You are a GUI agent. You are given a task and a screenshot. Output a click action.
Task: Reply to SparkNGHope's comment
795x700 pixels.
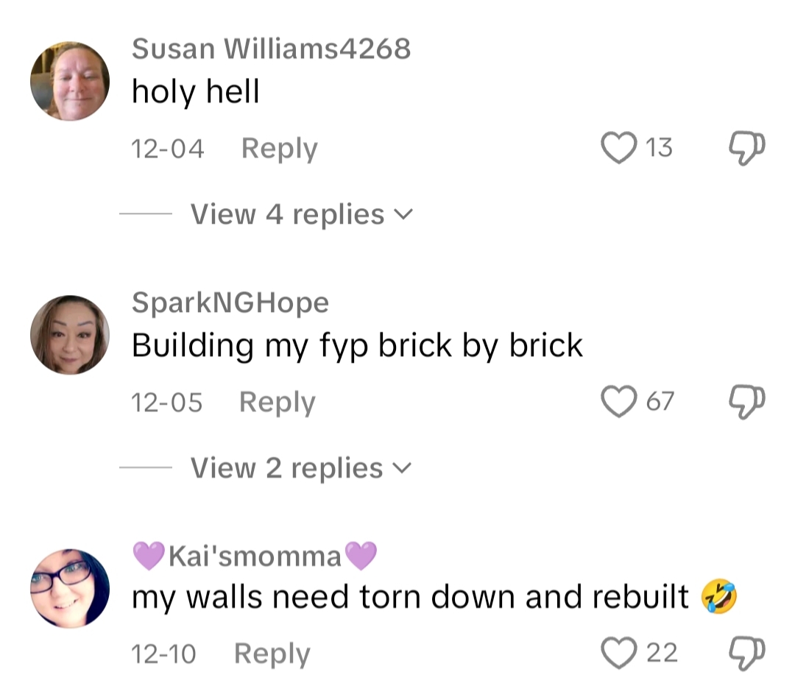[x=277, y=402]
